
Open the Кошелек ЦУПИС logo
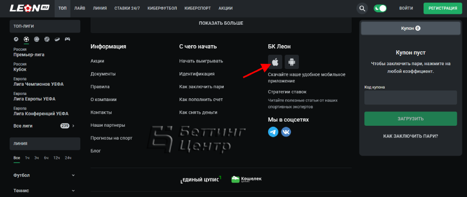click(247, 179)
